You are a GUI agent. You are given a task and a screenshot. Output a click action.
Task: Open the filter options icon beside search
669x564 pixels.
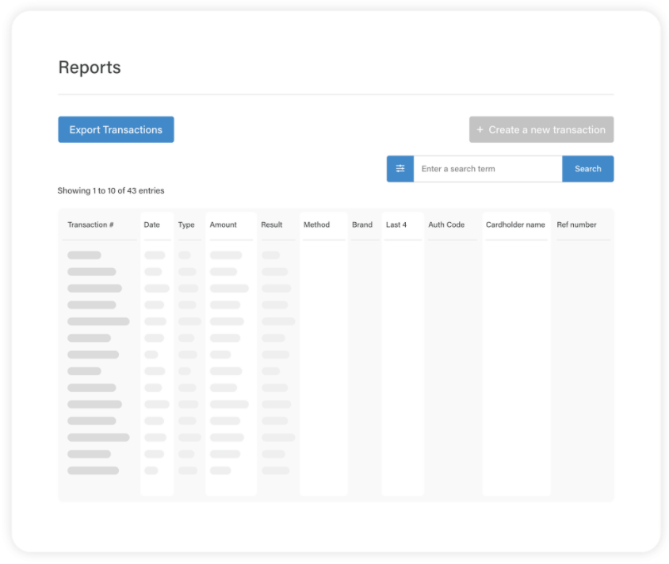point(400,169)
